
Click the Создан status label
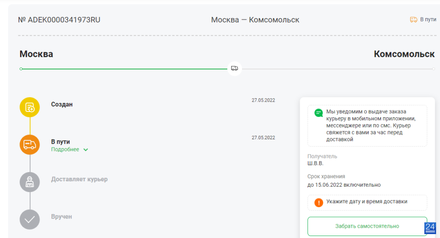pos(62,105)
